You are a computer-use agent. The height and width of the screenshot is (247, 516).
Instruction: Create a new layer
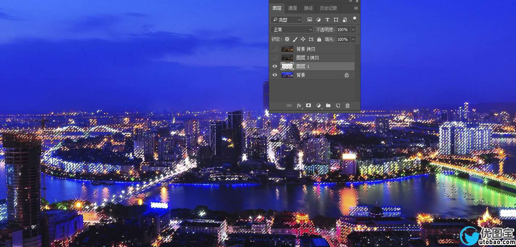tap(338, 105)
